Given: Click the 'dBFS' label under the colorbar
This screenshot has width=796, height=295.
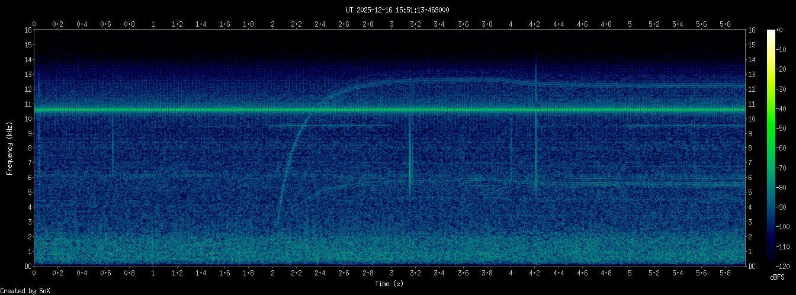Looking at the screenshot, I should [778, 277].
